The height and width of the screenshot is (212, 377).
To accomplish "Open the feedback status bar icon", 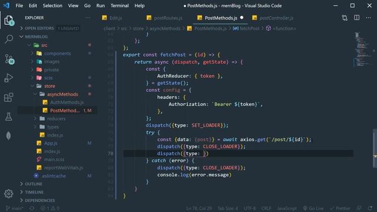I will click(x=359, y=208).
